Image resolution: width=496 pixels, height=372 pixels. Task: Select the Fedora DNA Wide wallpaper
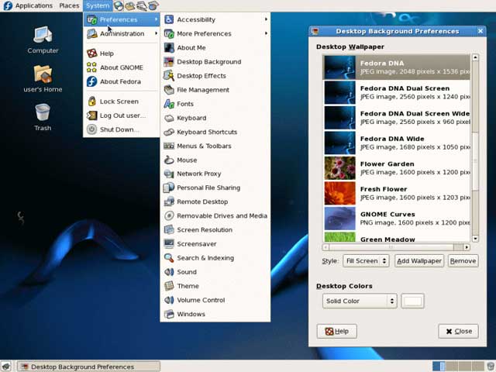pos(396,143)
